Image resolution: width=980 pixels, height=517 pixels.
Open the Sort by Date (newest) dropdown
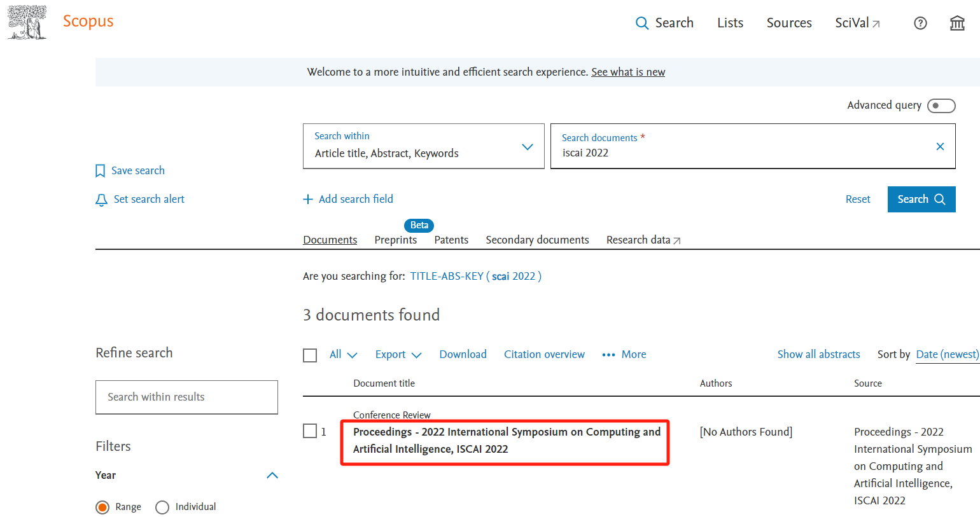pyautogui.click(x=948, y=354)
